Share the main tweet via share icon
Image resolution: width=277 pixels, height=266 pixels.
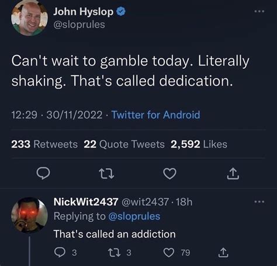[233, 173]
